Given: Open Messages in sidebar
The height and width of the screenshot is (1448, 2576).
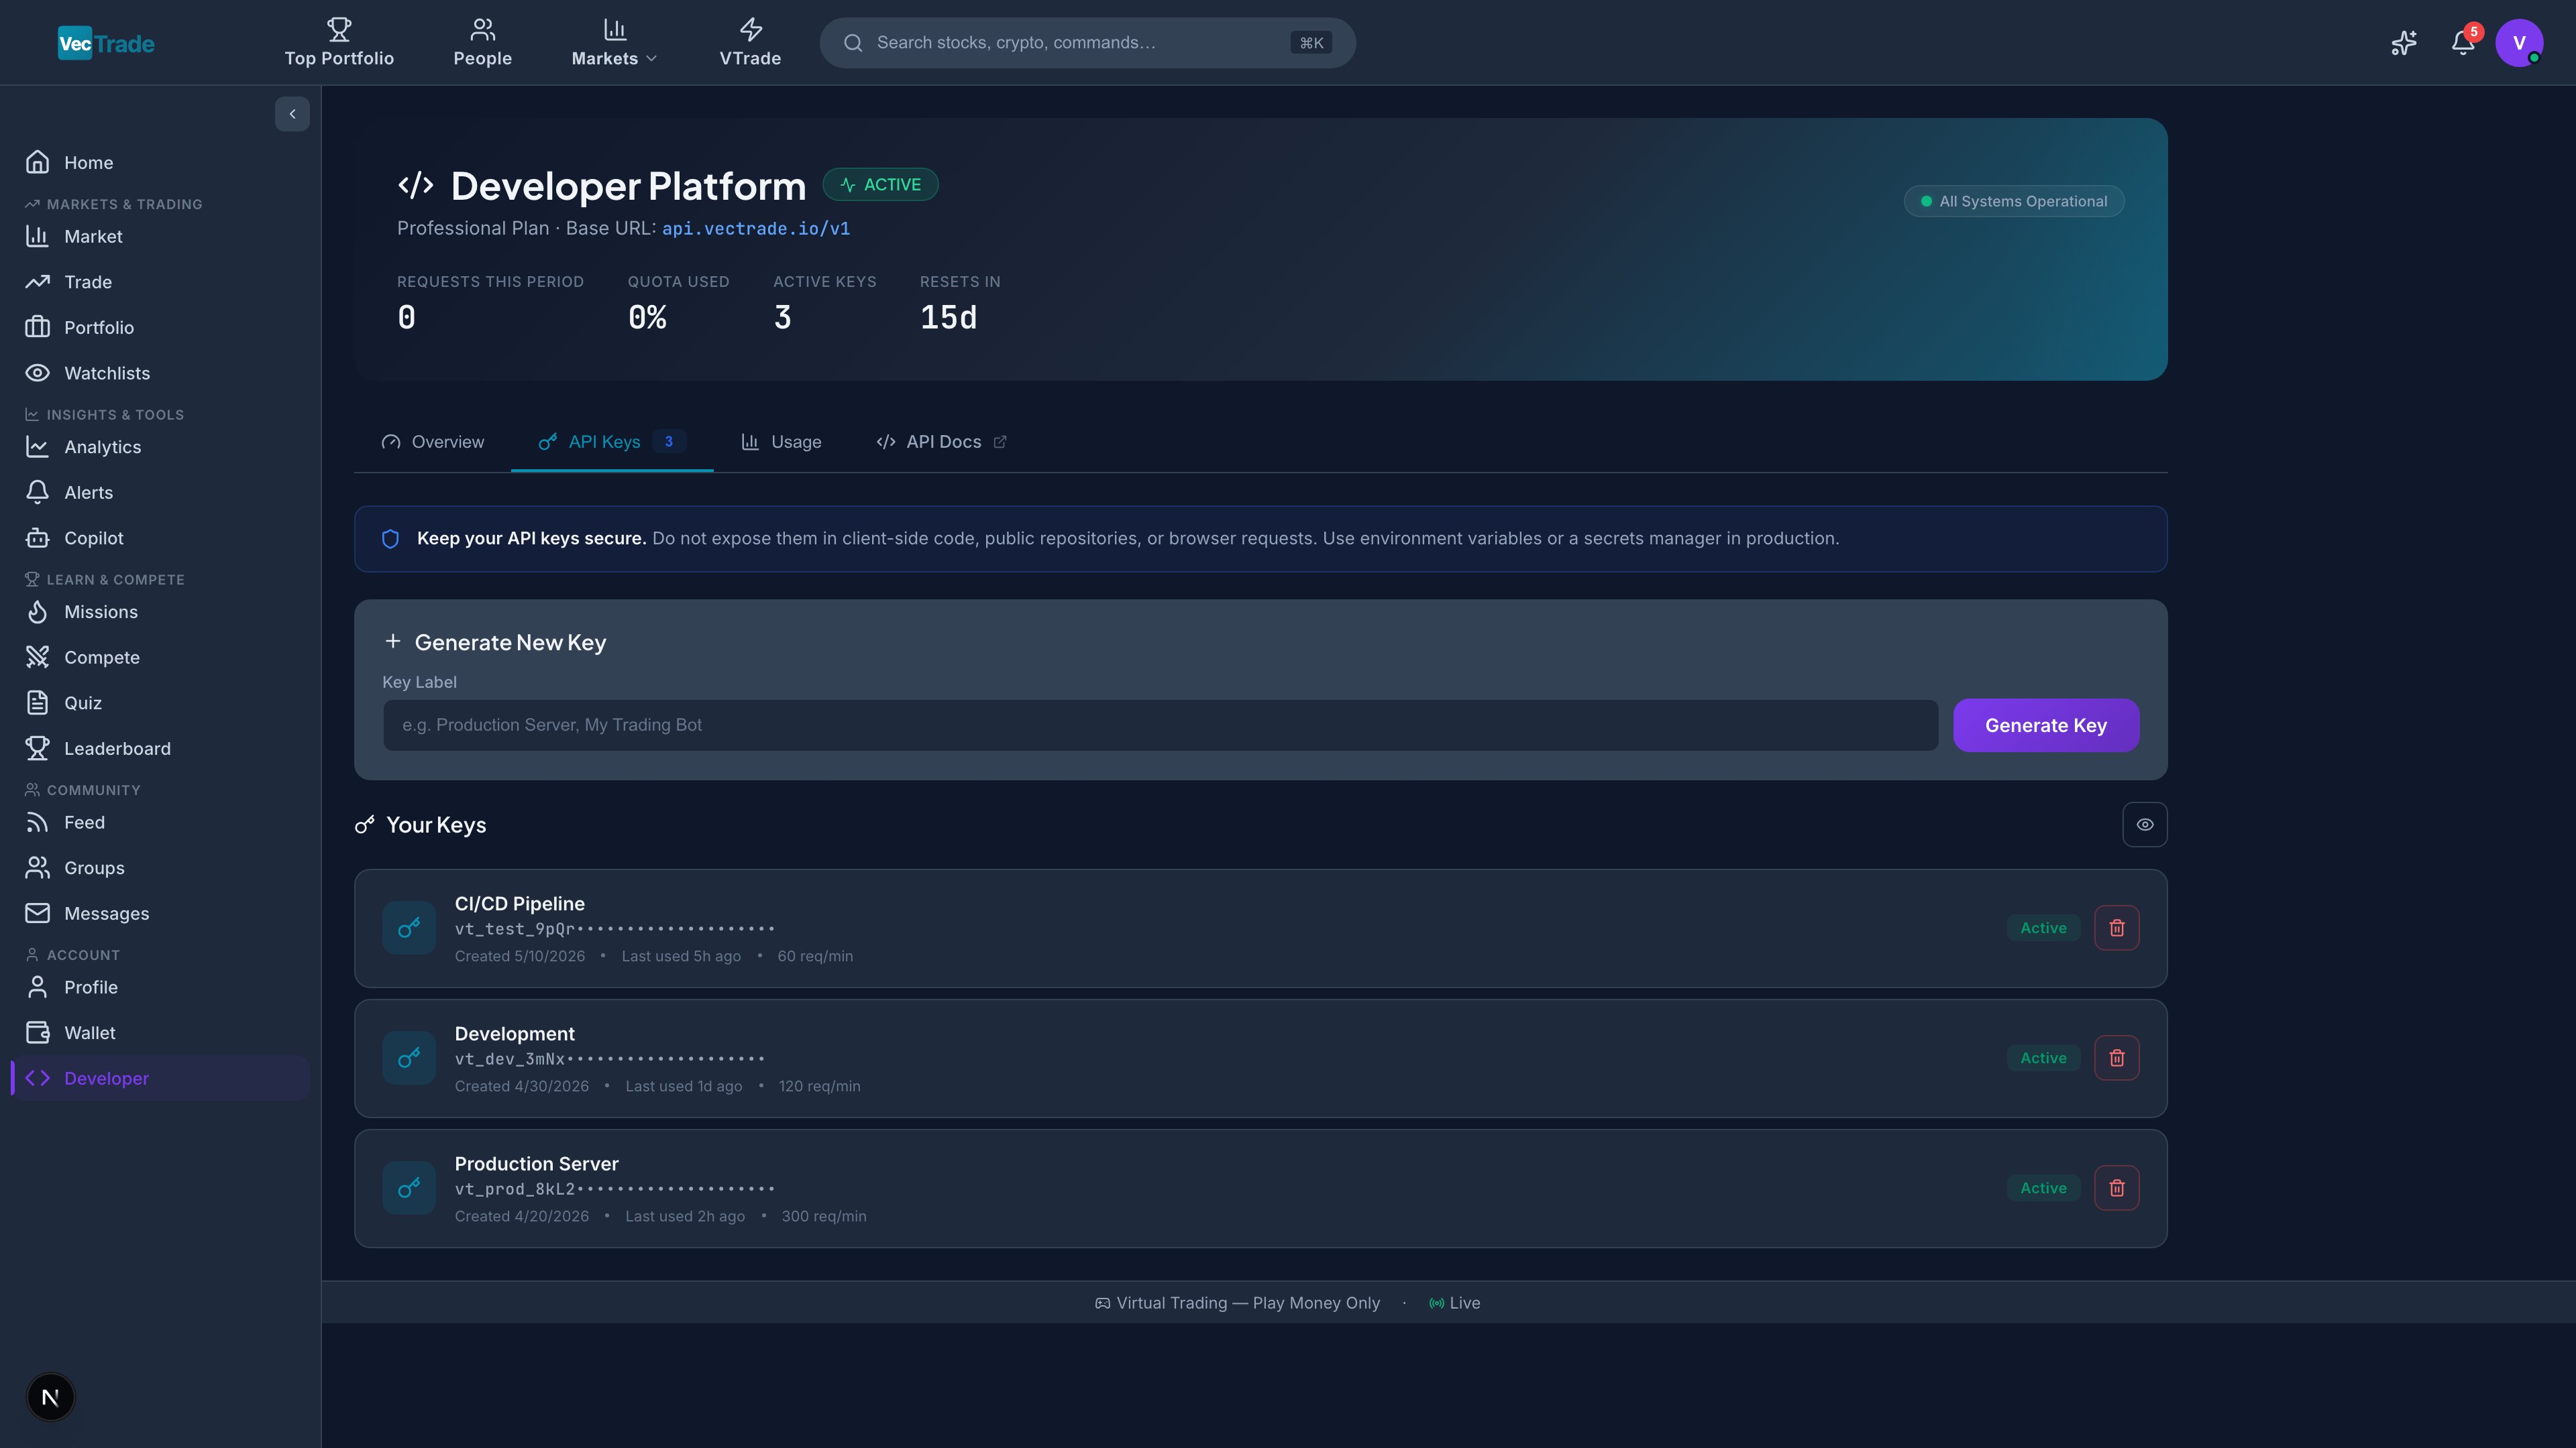Looking at the screenshot, I should tap(160, 913).
